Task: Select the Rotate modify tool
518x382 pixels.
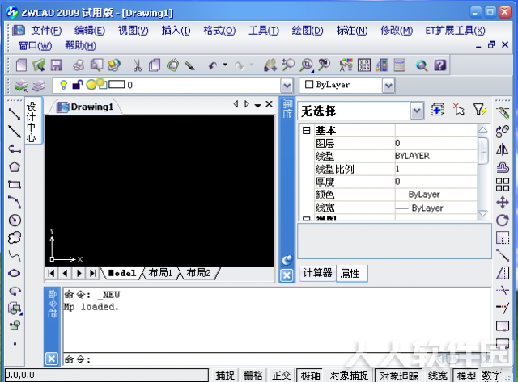Action: click(x=502, y=220)
